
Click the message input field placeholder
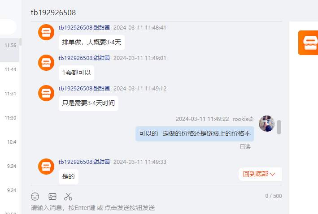point(93,208)
